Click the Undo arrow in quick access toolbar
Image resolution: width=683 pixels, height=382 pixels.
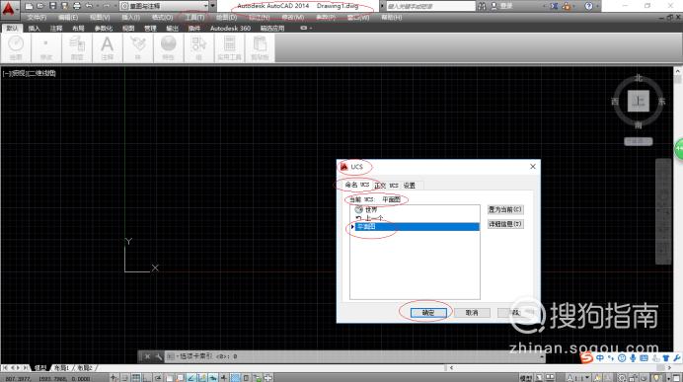coord(89,6)
